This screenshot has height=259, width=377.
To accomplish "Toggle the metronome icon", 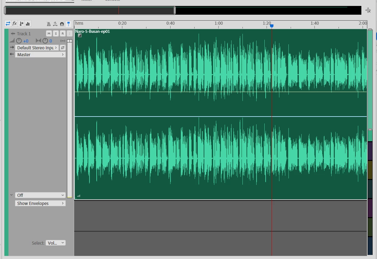I will [x=49, y=24].
